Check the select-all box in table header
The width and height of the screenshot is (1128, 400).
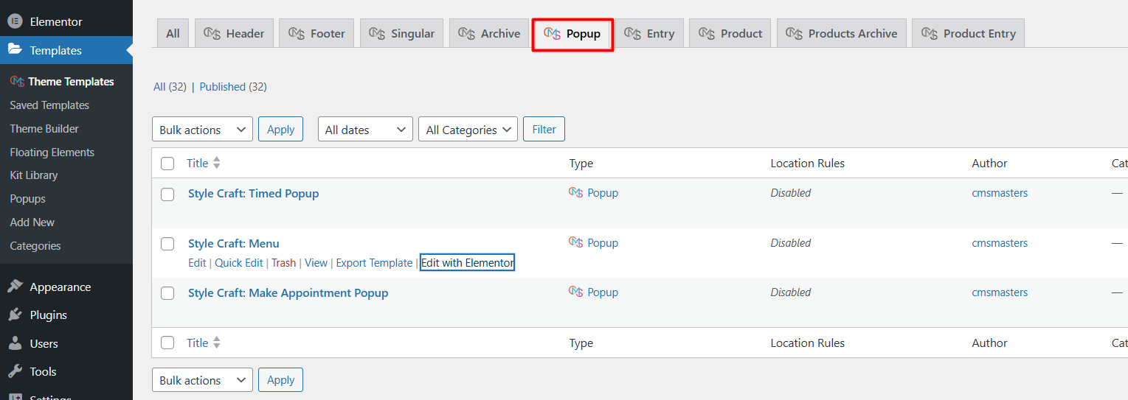click(167, 164)
